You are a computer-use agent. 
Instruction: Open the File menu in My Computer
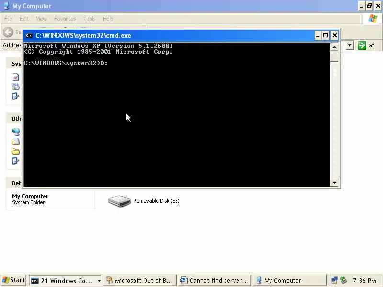coord(8,19)
